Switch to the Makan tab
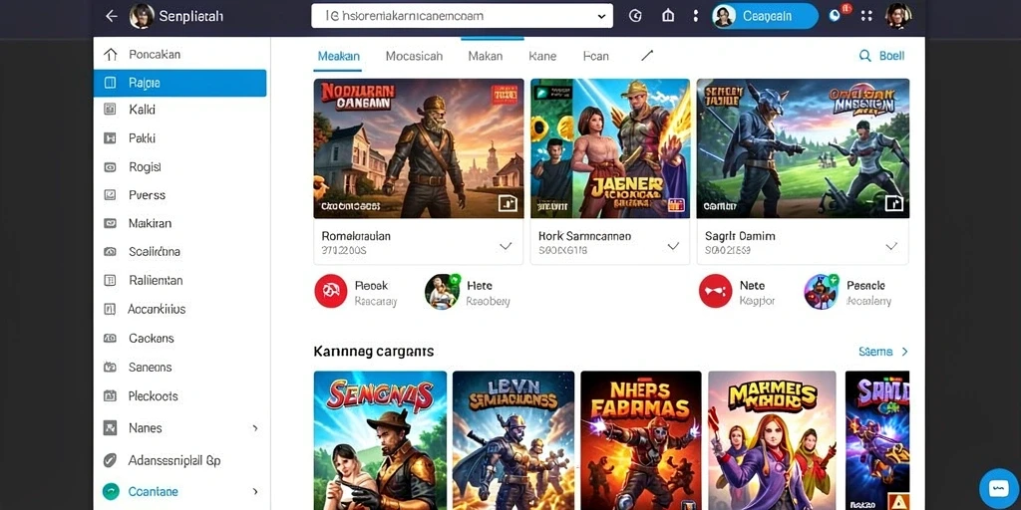This screenshot has height=510, width=1021. click(486, 56)
